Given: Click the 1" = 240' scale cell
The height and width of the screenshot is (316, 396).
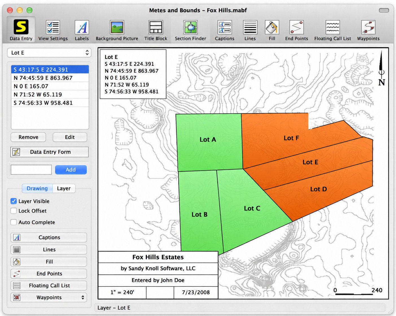Looking at the screenshot, I should click(x=122, y=292).
